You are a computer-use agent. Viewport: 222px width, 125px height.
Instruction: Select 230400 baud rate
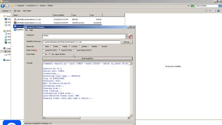[80, 46]
